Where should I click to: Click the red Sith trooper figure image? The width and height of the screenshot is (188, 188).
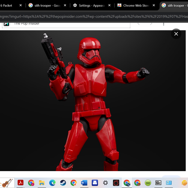[93, 101]
